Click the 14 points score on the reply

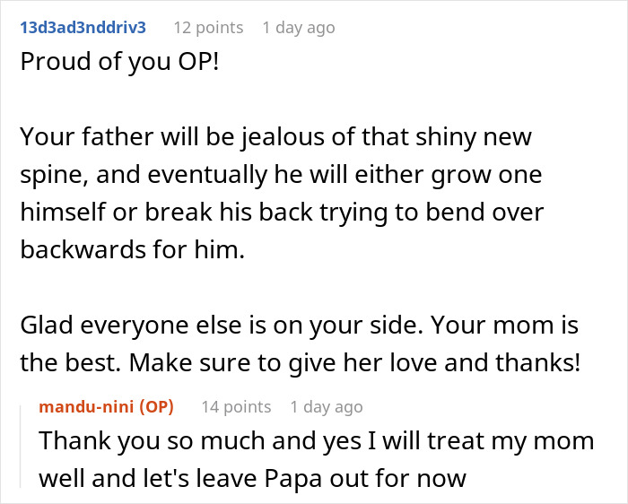235,407
